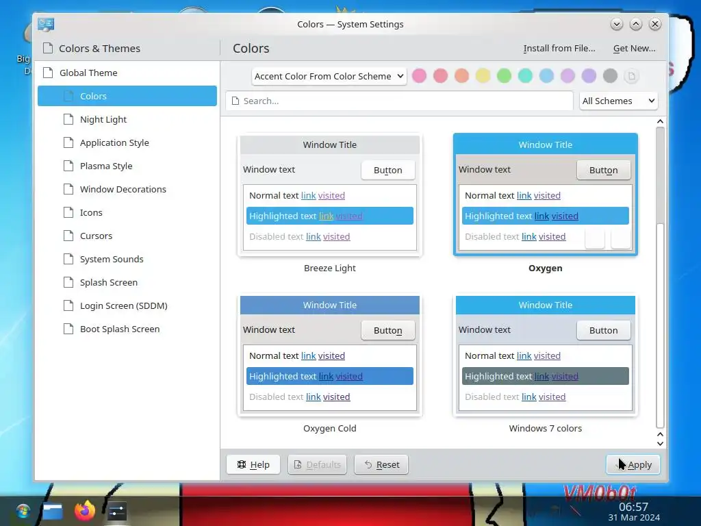
Task: Click the Reset button
Action: click(x=381, y=465)
